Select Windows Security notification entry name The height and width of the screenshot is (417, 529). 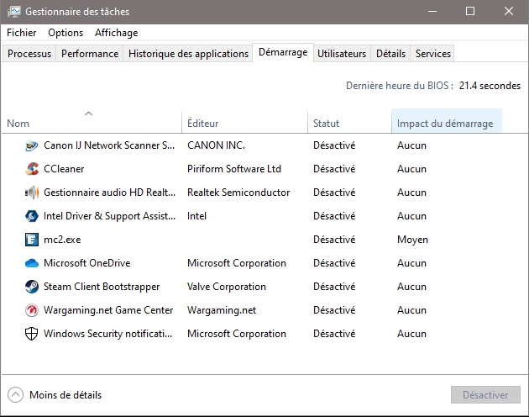pyautogui.click(x=108, y=334)
